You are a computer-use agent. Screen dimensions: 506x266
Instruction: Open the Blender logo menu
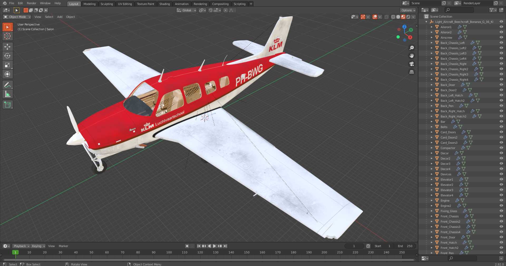click(x=4, y=3)
